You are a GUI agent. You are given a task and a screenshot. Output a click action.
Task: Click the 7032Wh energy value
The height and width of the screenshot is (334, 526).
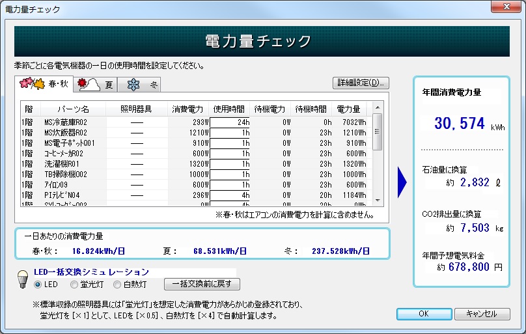[x=354, y=122]
